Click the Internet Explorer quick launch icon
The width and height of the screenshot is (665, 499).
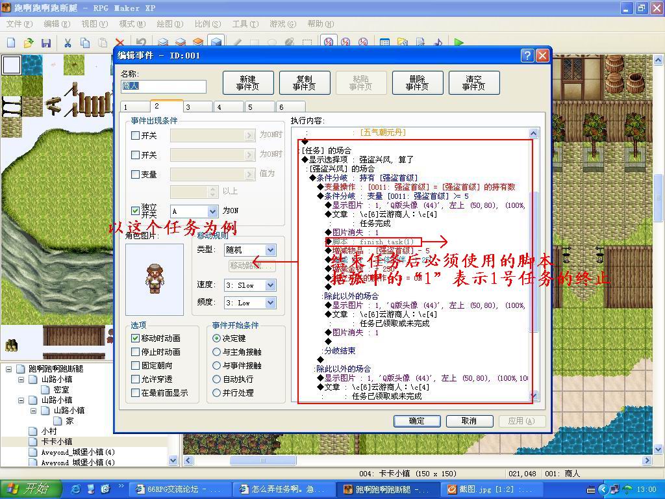(75, 489)
